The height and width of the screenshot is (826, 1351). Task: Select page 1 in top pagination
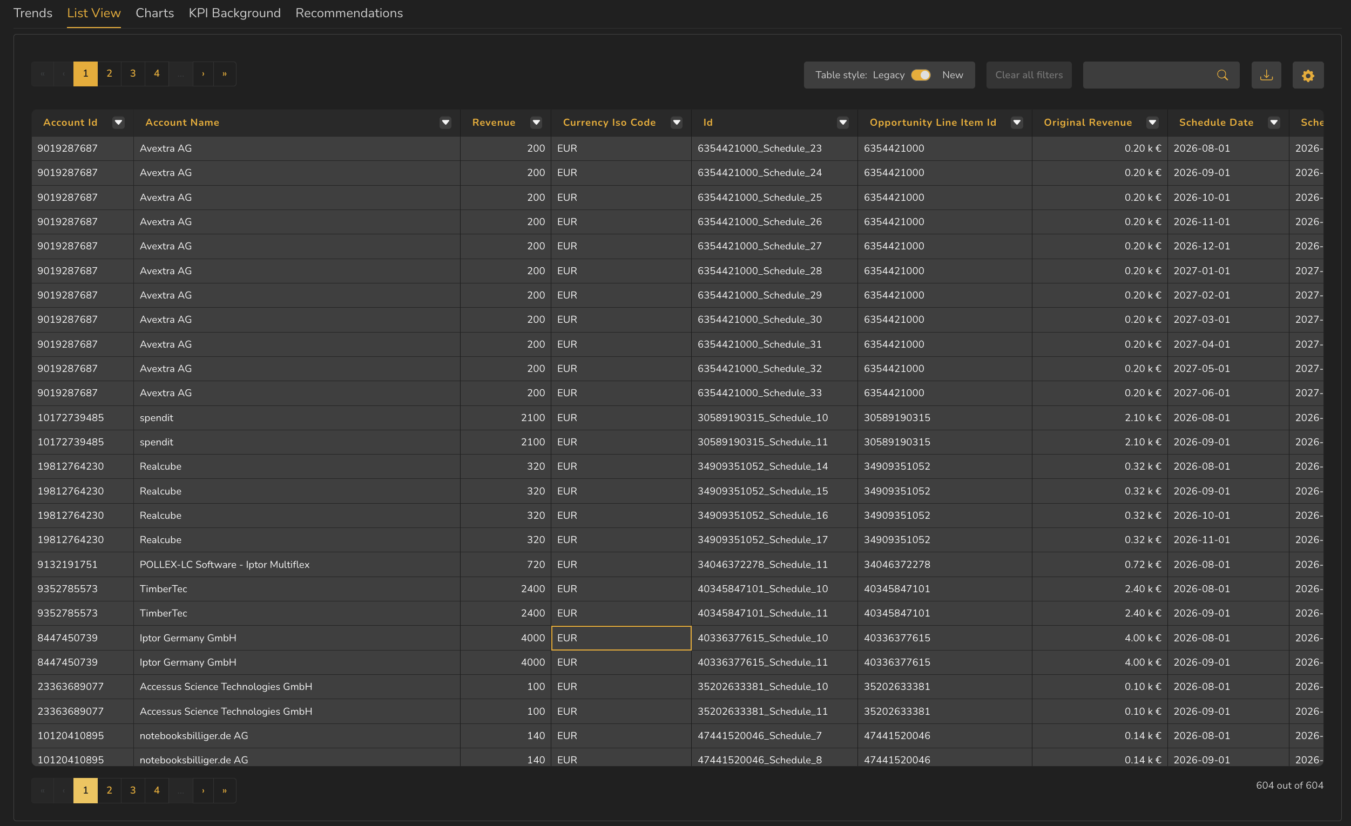(x=85, y=73)
